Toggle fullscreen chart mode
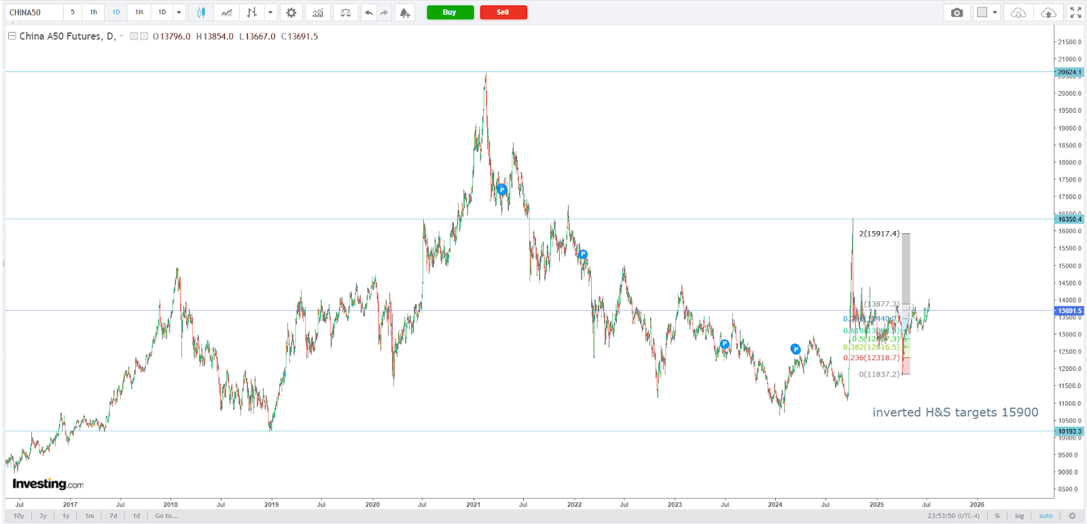 pyautogui.click(x=1075, y=12)
